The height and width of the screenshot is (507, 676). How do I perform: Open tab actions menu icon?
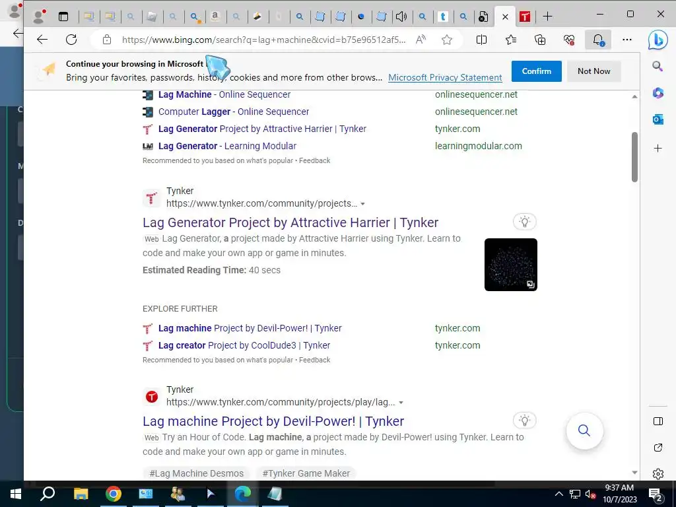[x=63, y=17]
